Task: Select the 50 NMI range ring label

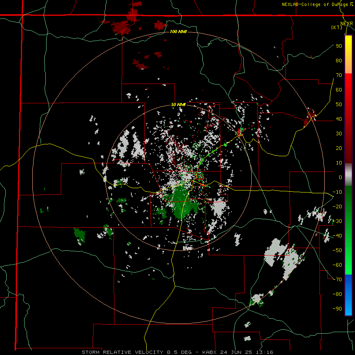Action: coord(178,105)
